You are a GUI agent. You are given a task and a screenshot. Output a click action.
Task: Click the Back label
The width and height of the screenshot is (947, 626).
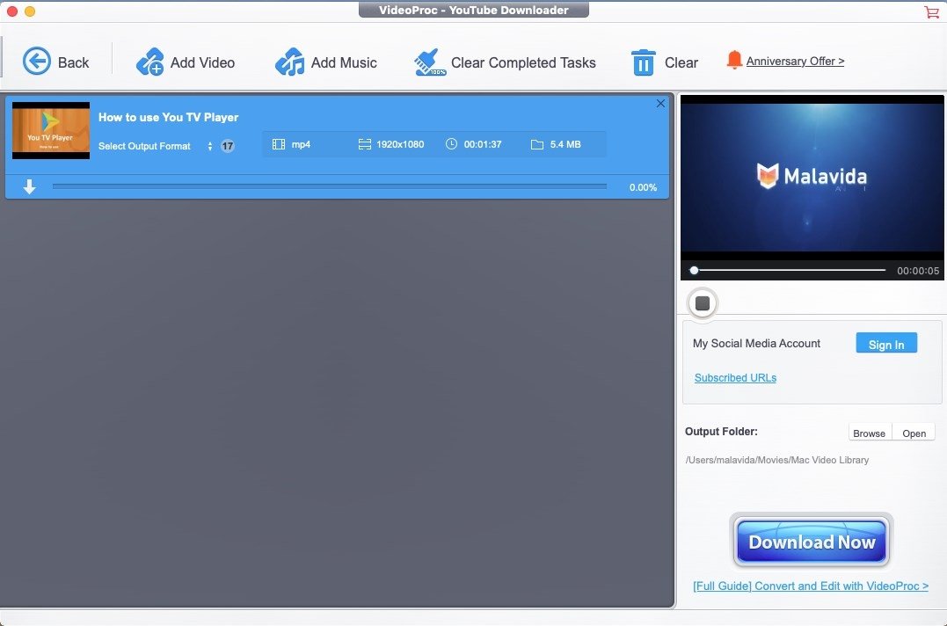[x=73, y=62]
